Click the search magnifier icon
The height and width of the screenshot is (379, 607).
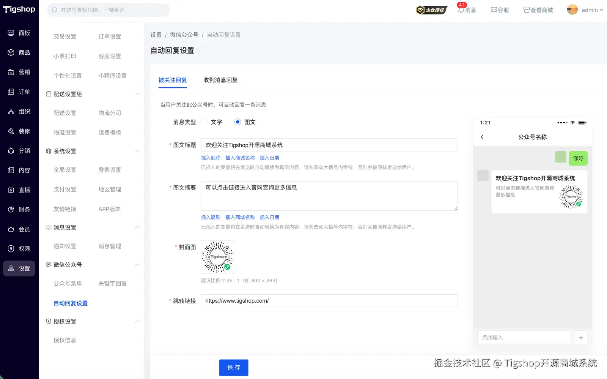(55, 10)
